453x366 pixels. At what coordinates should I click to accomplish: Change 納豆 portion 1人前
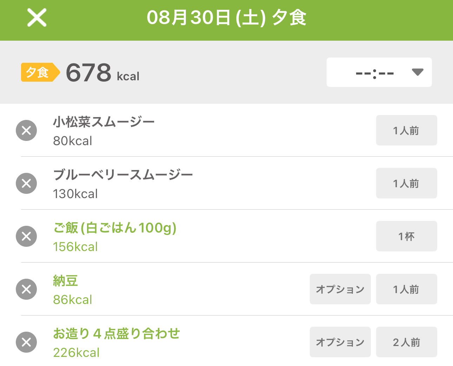point(407,289)
